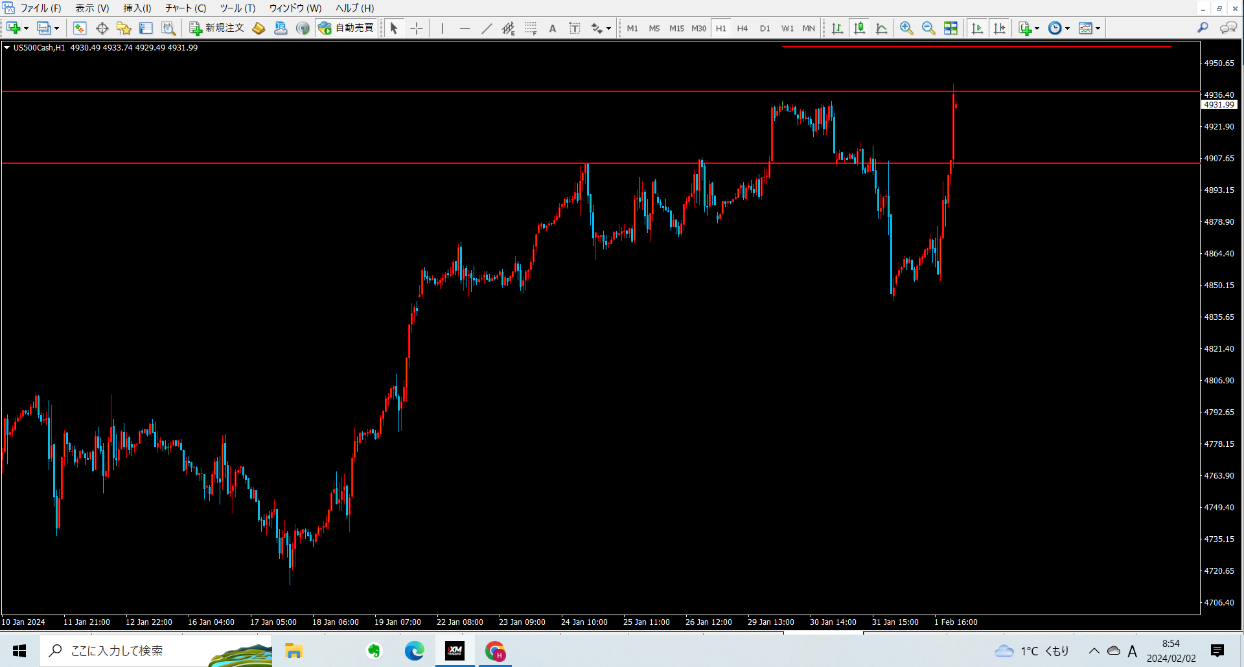This screenshot has height=667, width=1244.
Task: Click the templates icon
Action: point(1085,28)
